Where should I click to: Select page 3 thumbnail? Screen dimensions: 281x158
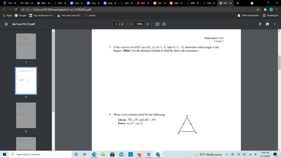[x=26, y=115]
